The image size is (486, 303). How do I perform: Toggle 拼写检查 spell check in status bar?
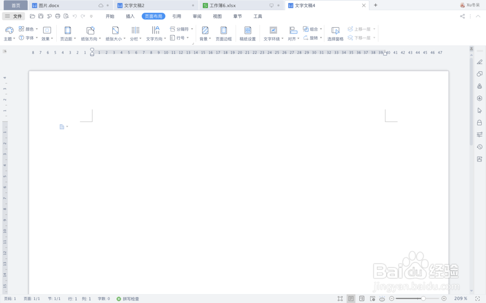(x=128, y=299)
